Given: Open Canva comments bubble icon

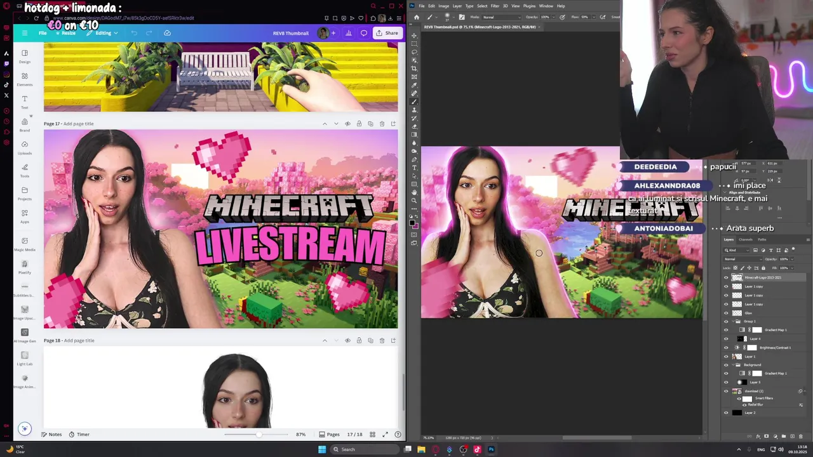Looking at the screenshot, I should [x=364, y=33].
